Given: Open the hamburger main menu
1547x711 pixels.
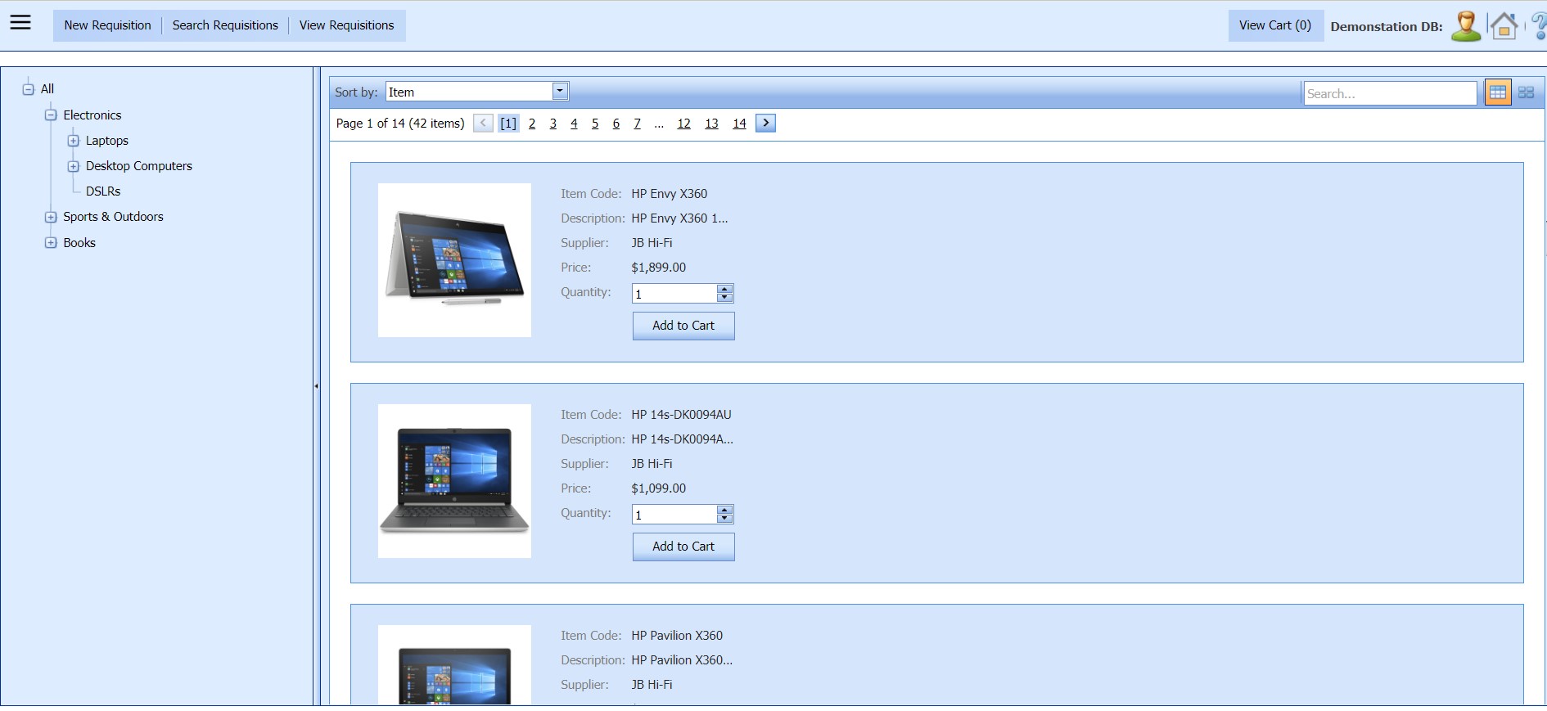Looking at the screenshot, I should [x=20, y=23].
